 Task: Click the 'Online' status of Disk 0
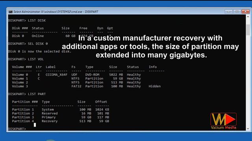(38, 36)
